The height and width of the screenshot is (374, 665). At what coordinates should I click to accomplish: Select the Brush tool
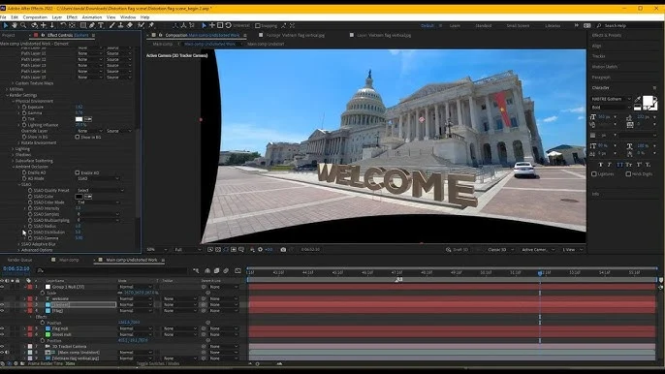112,25
